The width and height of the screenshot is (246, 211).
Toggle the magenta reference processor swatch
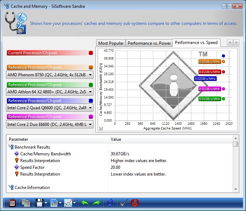pyautogui.click(x=91, y=117)
